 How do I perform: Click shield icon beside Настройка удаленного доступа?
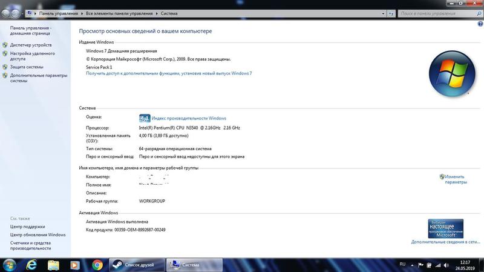click(5, 53)
